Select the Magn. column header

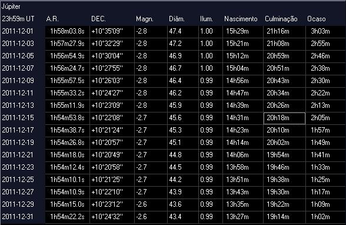pos(145,19)
